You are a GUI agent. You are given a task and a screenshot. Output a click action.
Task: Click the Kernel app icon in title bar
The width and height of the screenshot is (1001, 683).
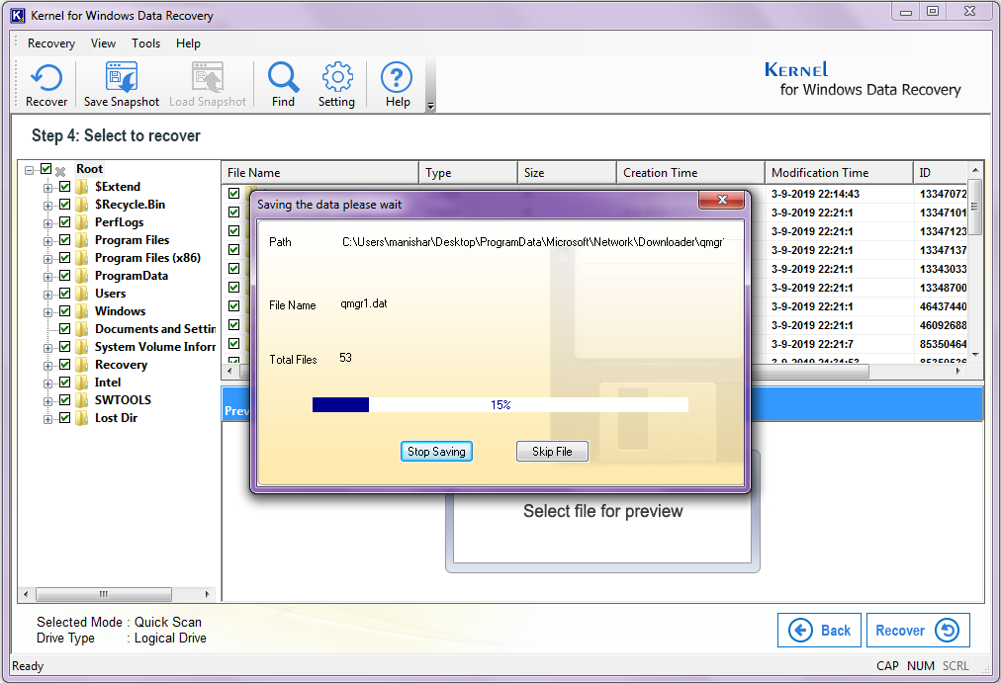pyautogui.click(x=18, y=15)
